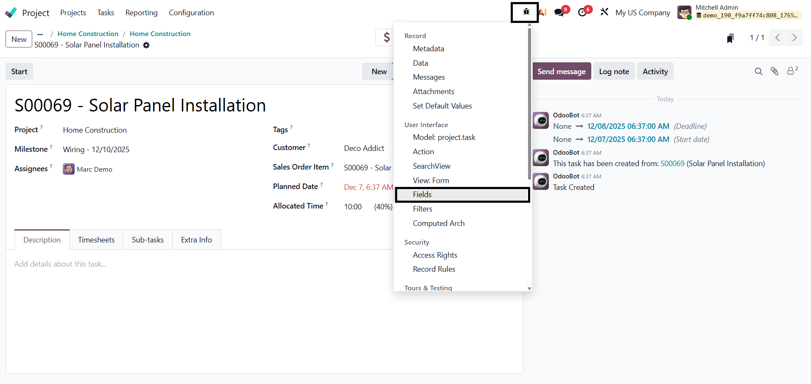Open attachments paperclip icon in chatter
811x384 pixels.
[x=775, y=72]
